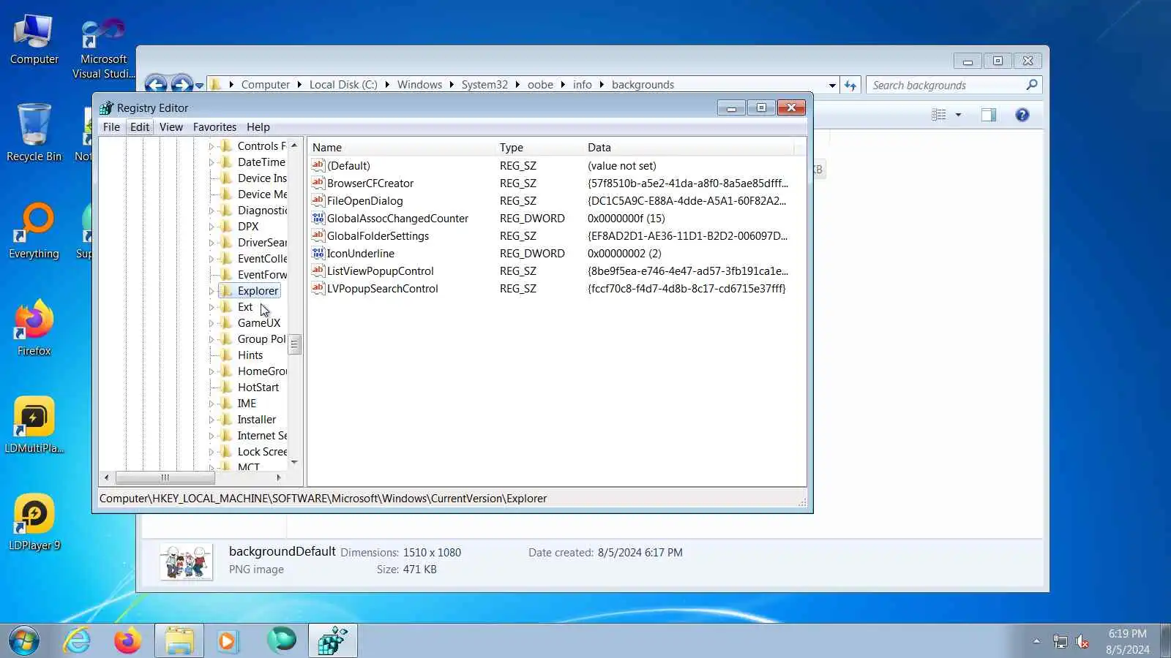The image size is (1171, 658).
Task: Show hidden system tray icons
Action: pos(1036,641)
